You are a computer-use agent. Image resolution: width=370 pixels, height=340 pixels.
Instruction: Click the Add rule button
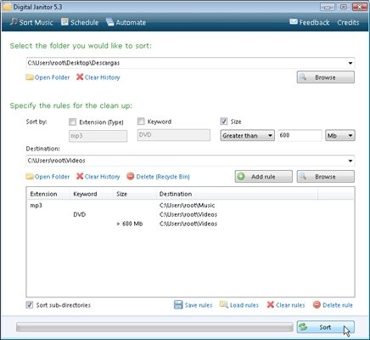coord(264,177)
